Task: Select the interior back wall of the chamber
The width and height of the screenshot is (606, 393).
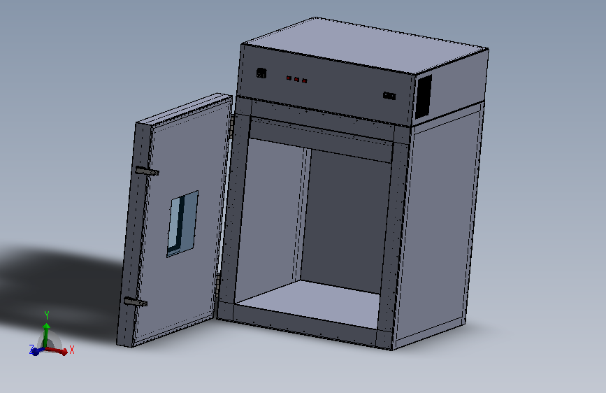Action: (x=346, y=220)
